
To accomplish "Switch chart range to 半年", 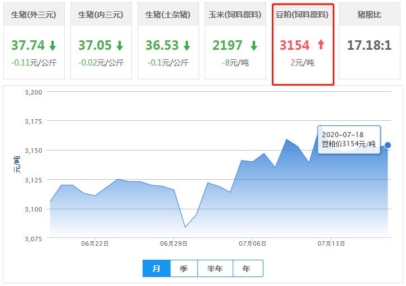I will (215, 269).
